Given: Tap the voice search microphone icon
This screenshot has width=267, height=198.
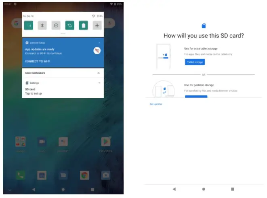Looking at the screenshot, I should [x=109, y=23].
